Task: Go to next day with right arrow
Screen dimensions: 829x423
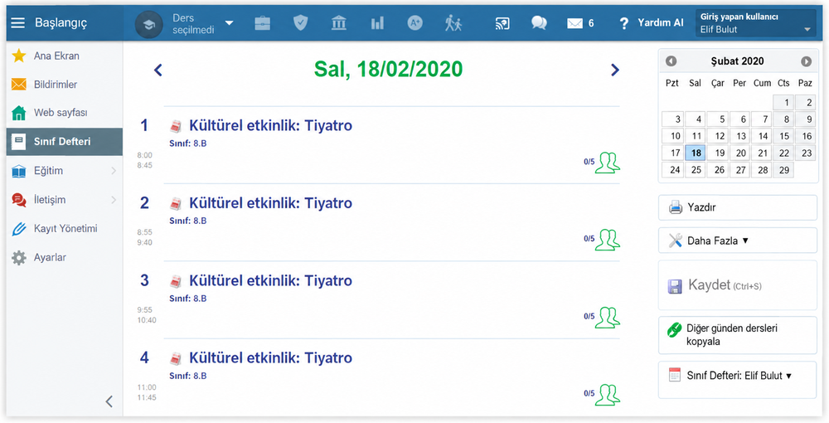Action: pyautogui.click(x=614, y=70)
